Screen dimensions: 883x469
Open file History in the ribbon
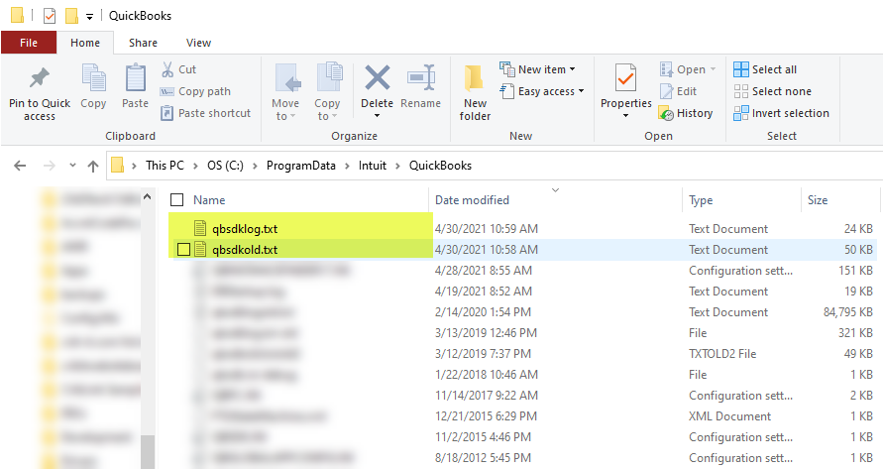(x=686, y=113)
